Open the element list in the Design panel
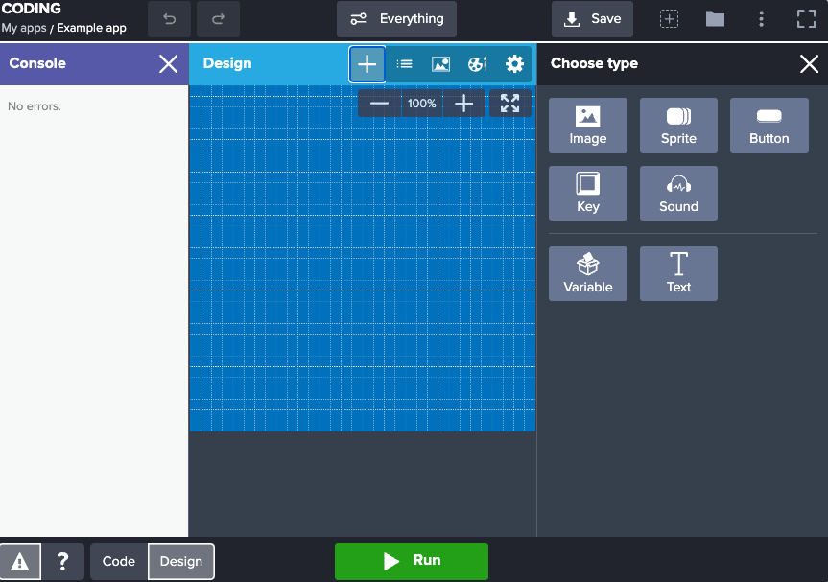Screen dimensions: 828x582 [x=404, y=64]
